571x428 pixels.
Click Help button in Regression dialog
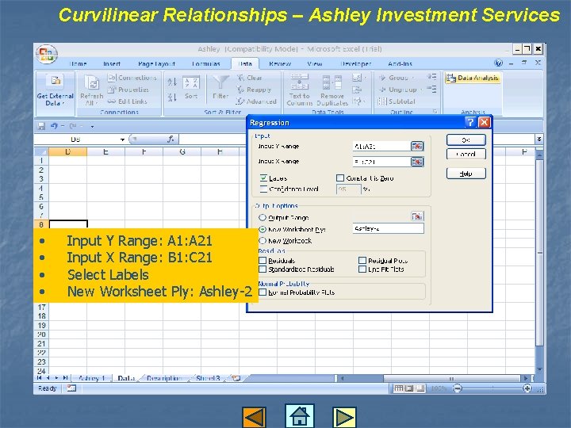tap(466, 174)
